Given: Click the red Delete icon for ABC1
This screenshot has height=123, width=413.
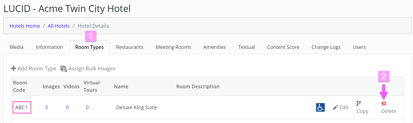Looking at the screenshot, I should pyautogui.click(x=384, y=103).
